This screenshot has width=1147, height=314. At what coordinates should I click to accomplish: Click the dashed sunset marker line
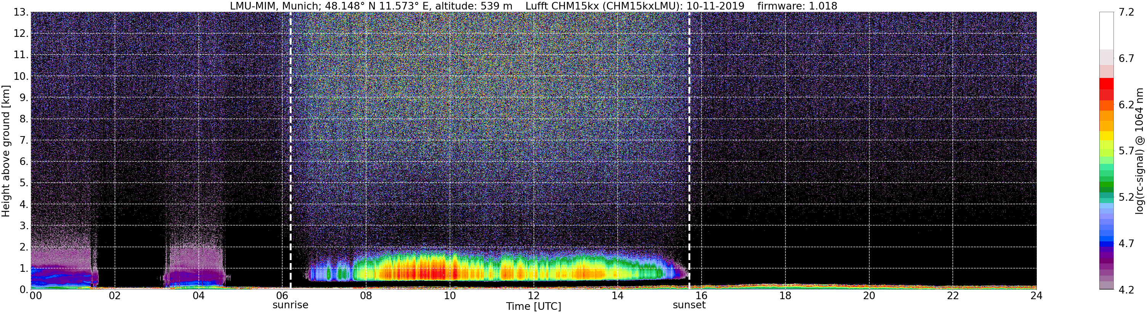pos(689,151)
